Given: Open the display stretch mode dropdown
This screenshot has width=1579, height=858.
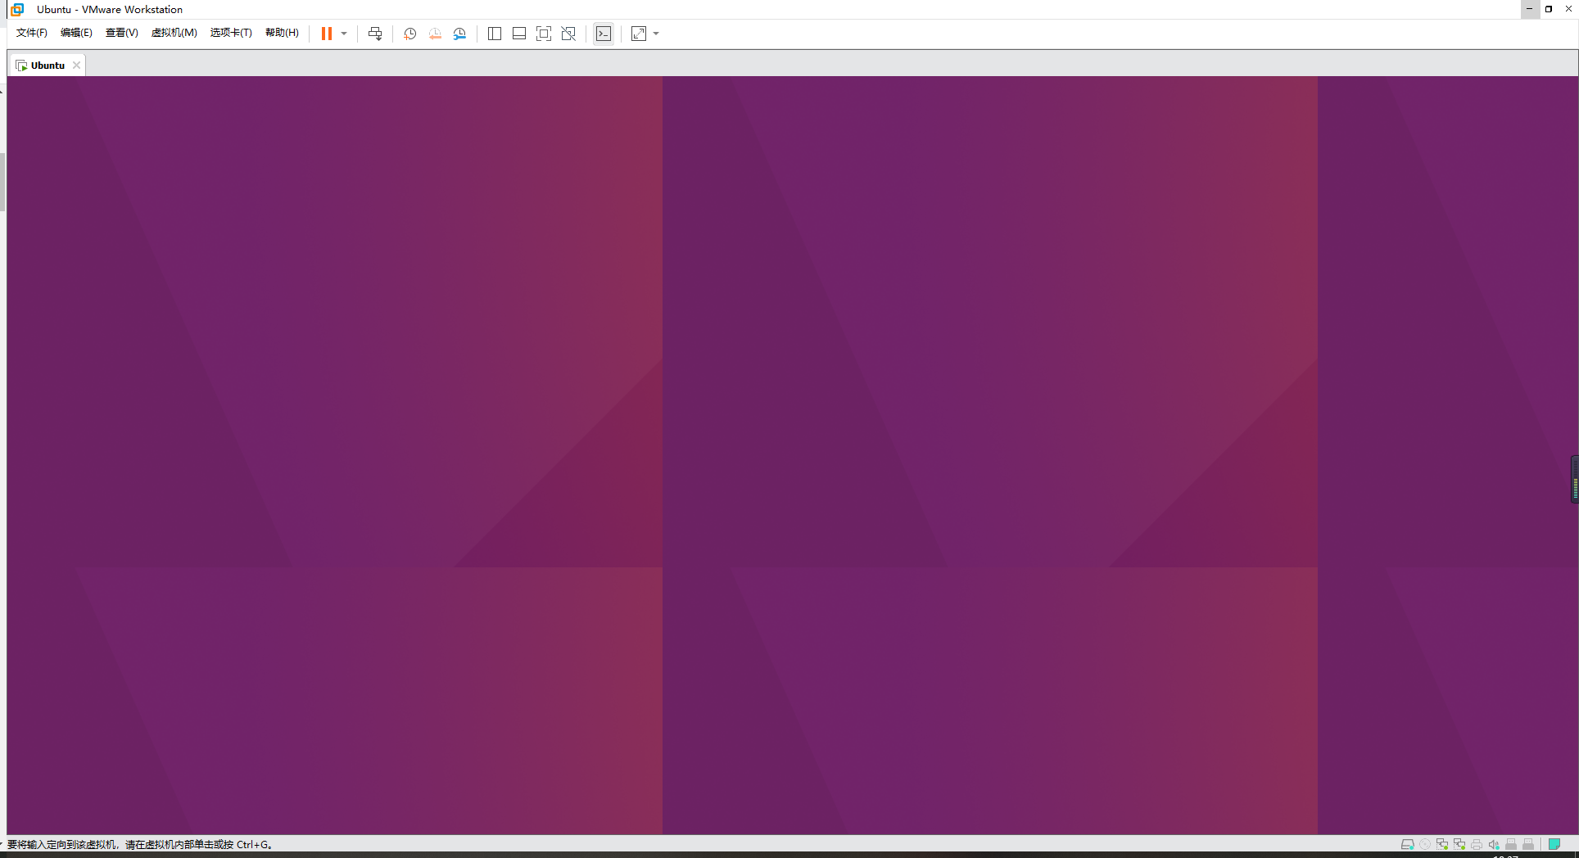Looking at the screenshot, I should (x=655, y=34).
